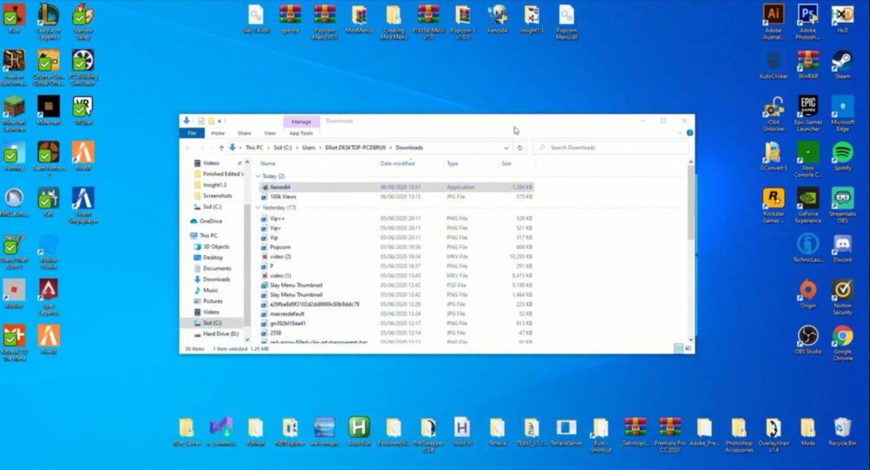Select the Xenos64 application file
870x470 pixels.
point(280,187)
